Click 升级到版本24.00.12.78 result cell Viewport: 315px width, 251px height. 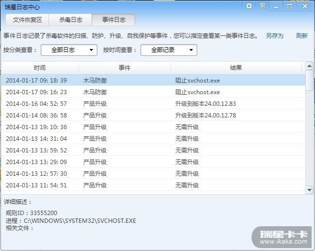tap(205, 116)
